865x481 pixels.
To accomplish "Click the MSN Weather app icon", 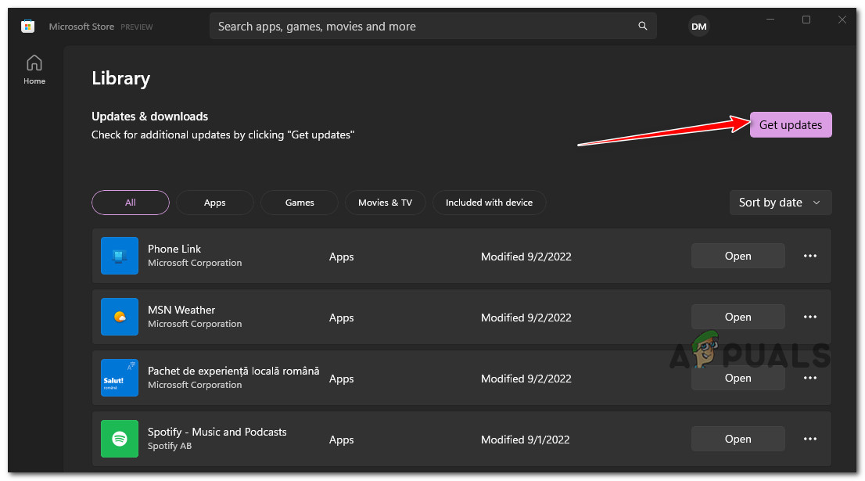I will tap(120, 317).
